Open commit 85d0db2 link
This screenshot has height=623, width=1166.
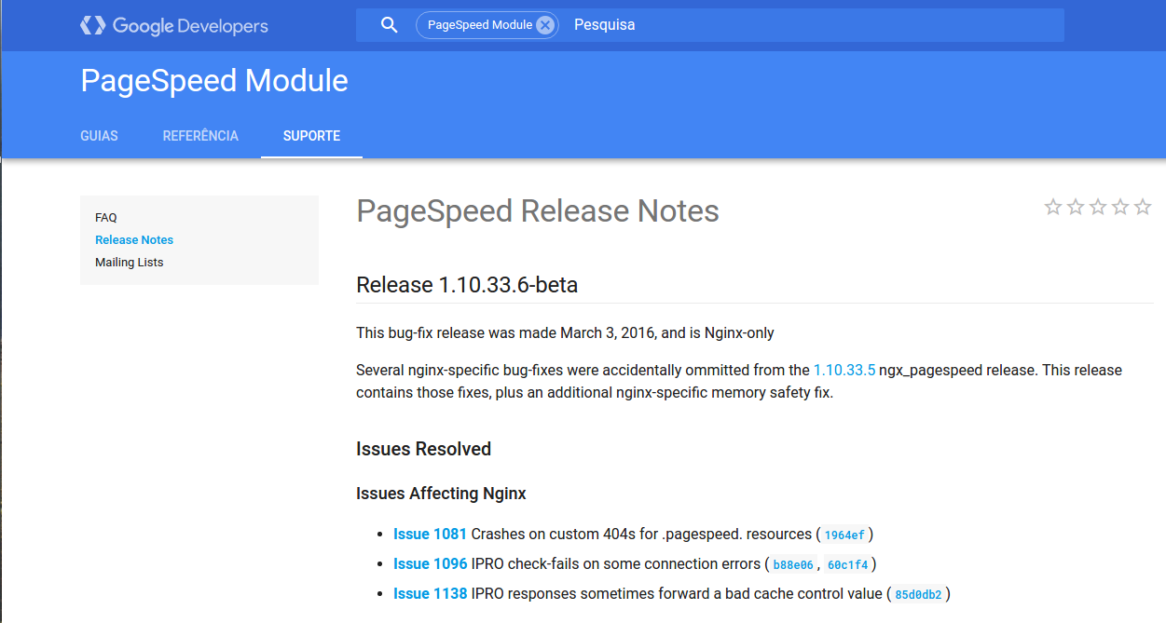(918, 594)
